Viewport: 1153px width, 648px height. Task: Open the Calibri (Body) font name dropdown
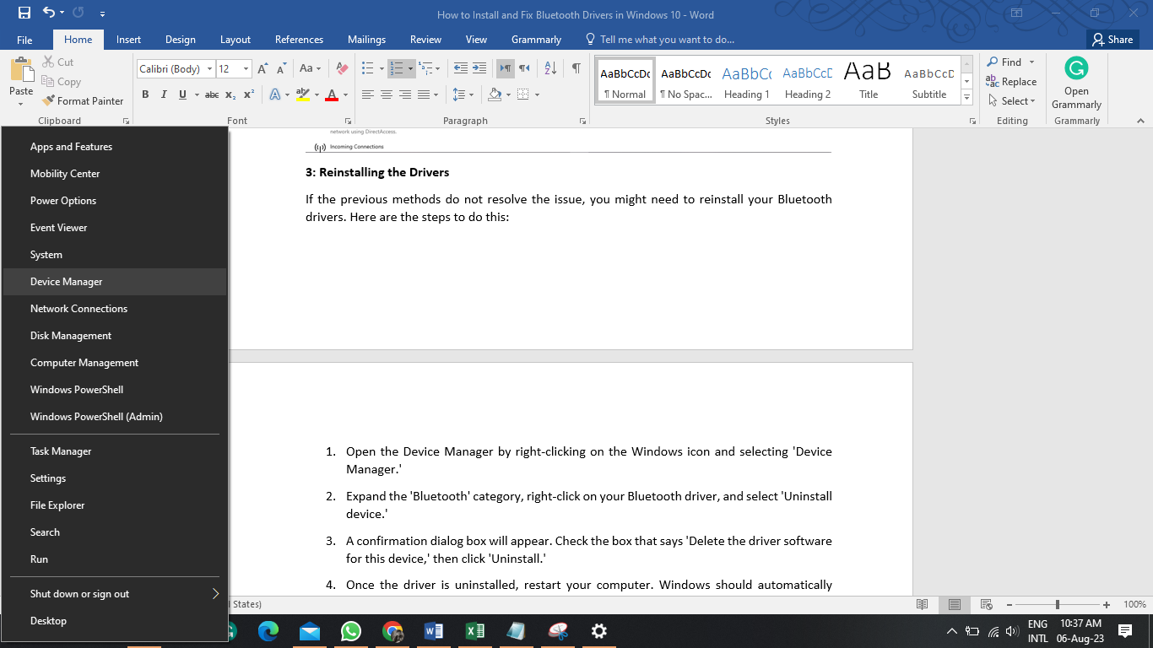pyautogui.click(x=208, y=69)
